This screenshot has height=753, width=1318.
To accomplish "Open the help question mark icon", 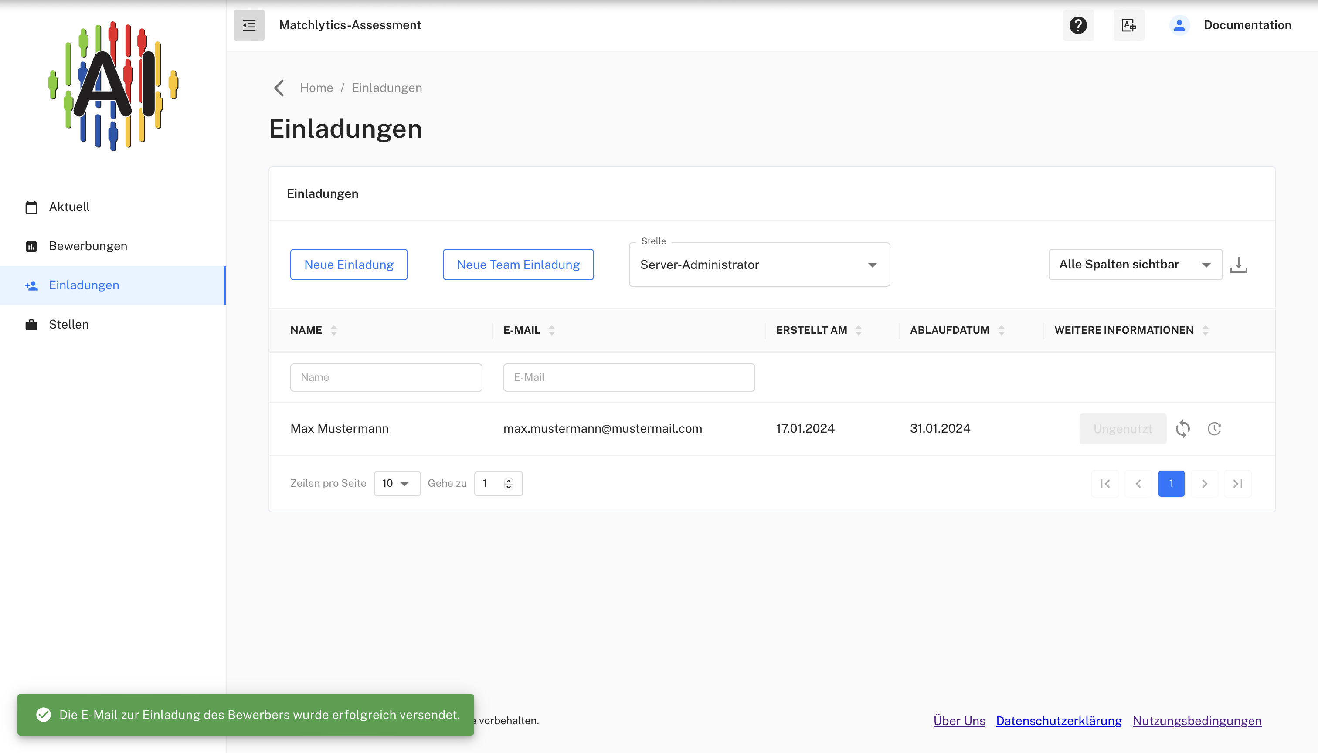I will (x=1078, y=25).
